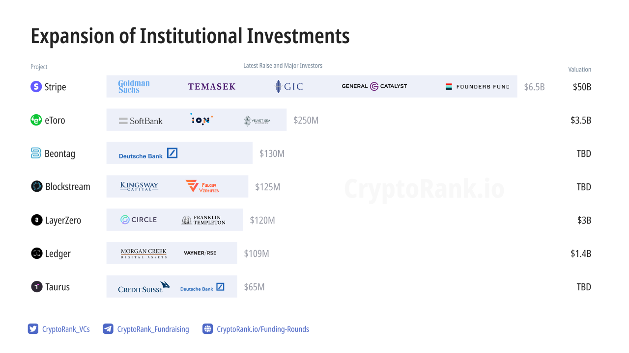Click the Telegram paper plane icon
This screenshot has width=629, height=353.
click(108, 329)
